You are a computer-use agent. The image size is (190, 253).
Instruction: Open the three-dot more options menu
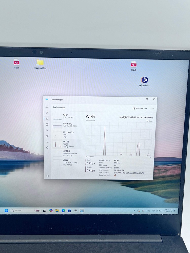click(x=153, y=108)
